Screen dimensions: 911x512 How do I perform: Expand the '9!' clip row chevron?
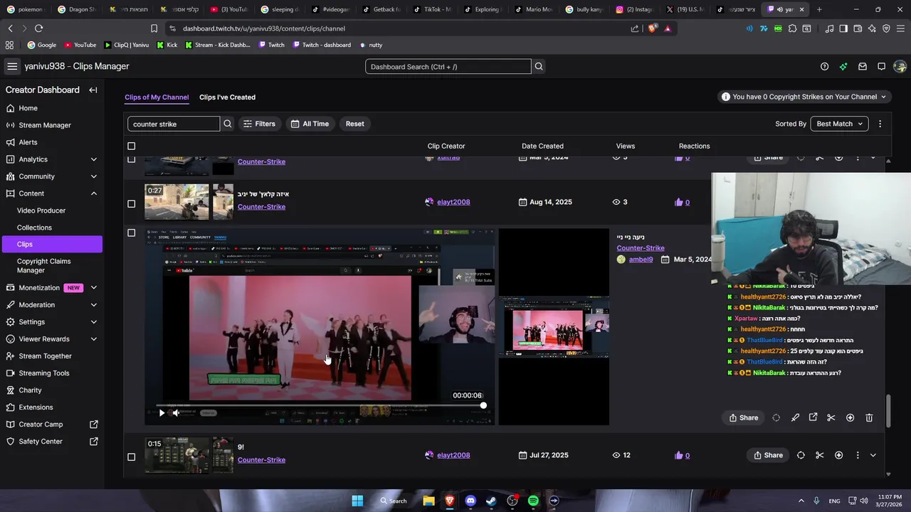tap(873, 455)
